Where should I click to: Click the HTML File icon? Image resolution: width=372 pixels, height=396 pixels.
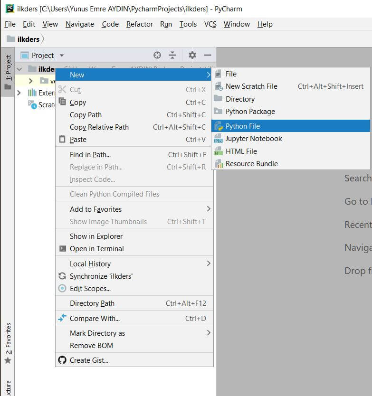click(x=218, y=151)
